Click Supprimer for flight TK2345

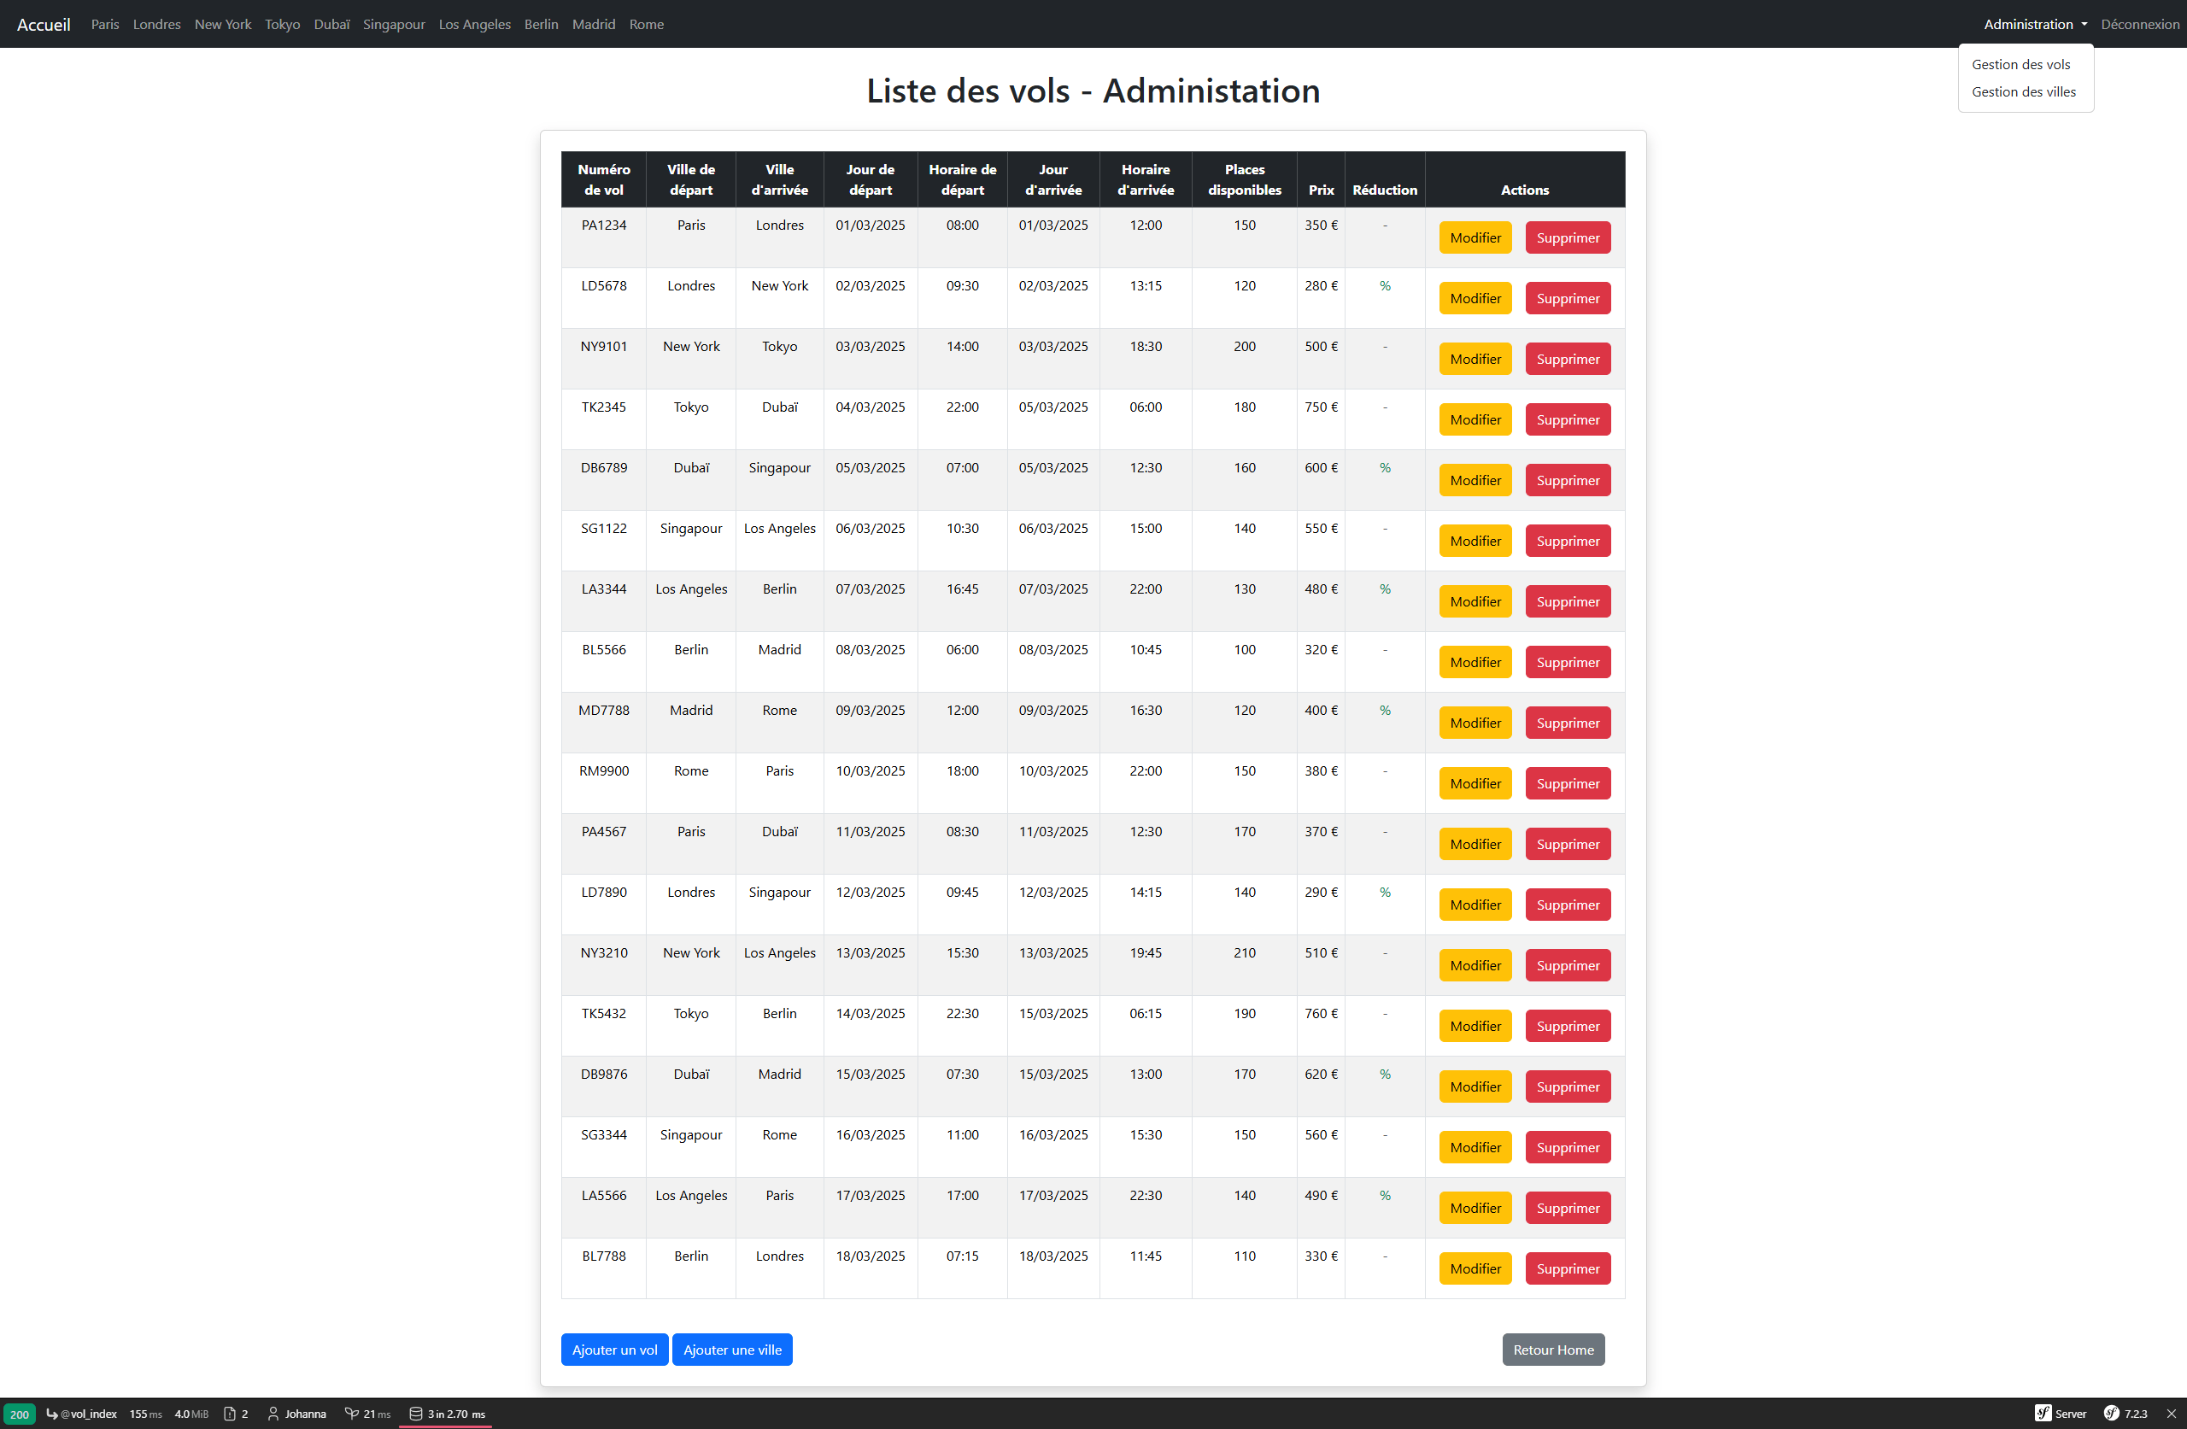point(1567,420)
